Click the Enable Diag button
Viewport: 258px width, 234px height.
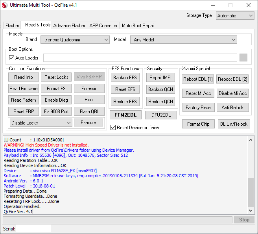[x=56, y=100]
